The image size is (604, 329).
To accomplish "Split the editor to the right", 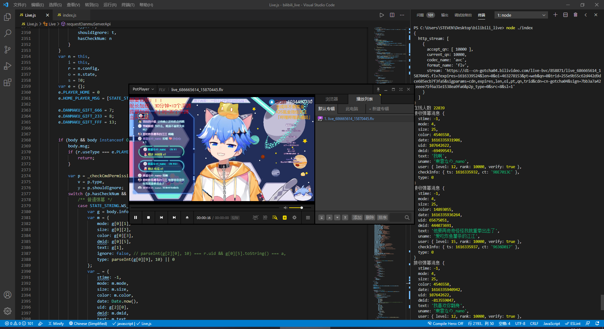I will point(392,15).
